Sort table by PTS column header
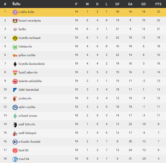This screenshot has height=163, width=166. tap(158, 4)
